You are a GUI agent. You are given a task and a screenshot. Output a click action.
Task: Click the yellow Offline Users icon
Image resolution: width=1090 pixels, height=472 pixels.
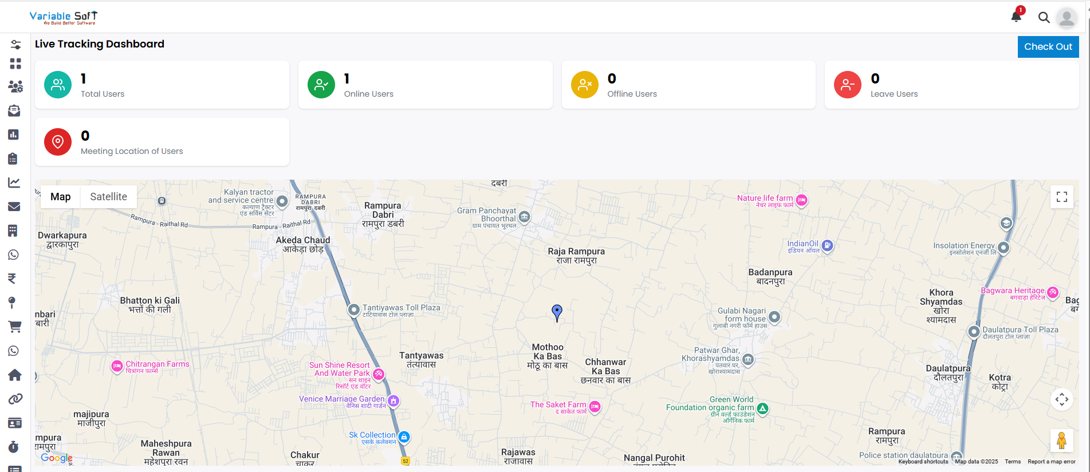pyautogui.click(x=585, y=85)
